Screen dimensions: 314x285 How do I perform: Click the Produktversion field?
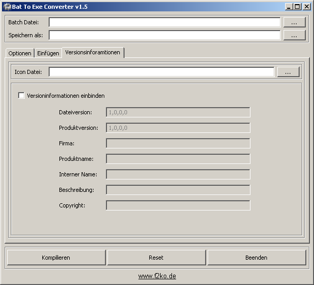(x=178, y=128)
